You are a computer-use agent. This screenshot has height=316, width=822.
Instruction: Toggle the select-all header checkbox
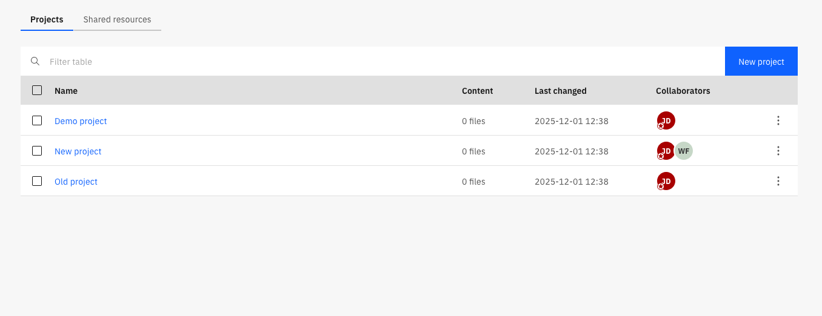click(x=37, y=90)
